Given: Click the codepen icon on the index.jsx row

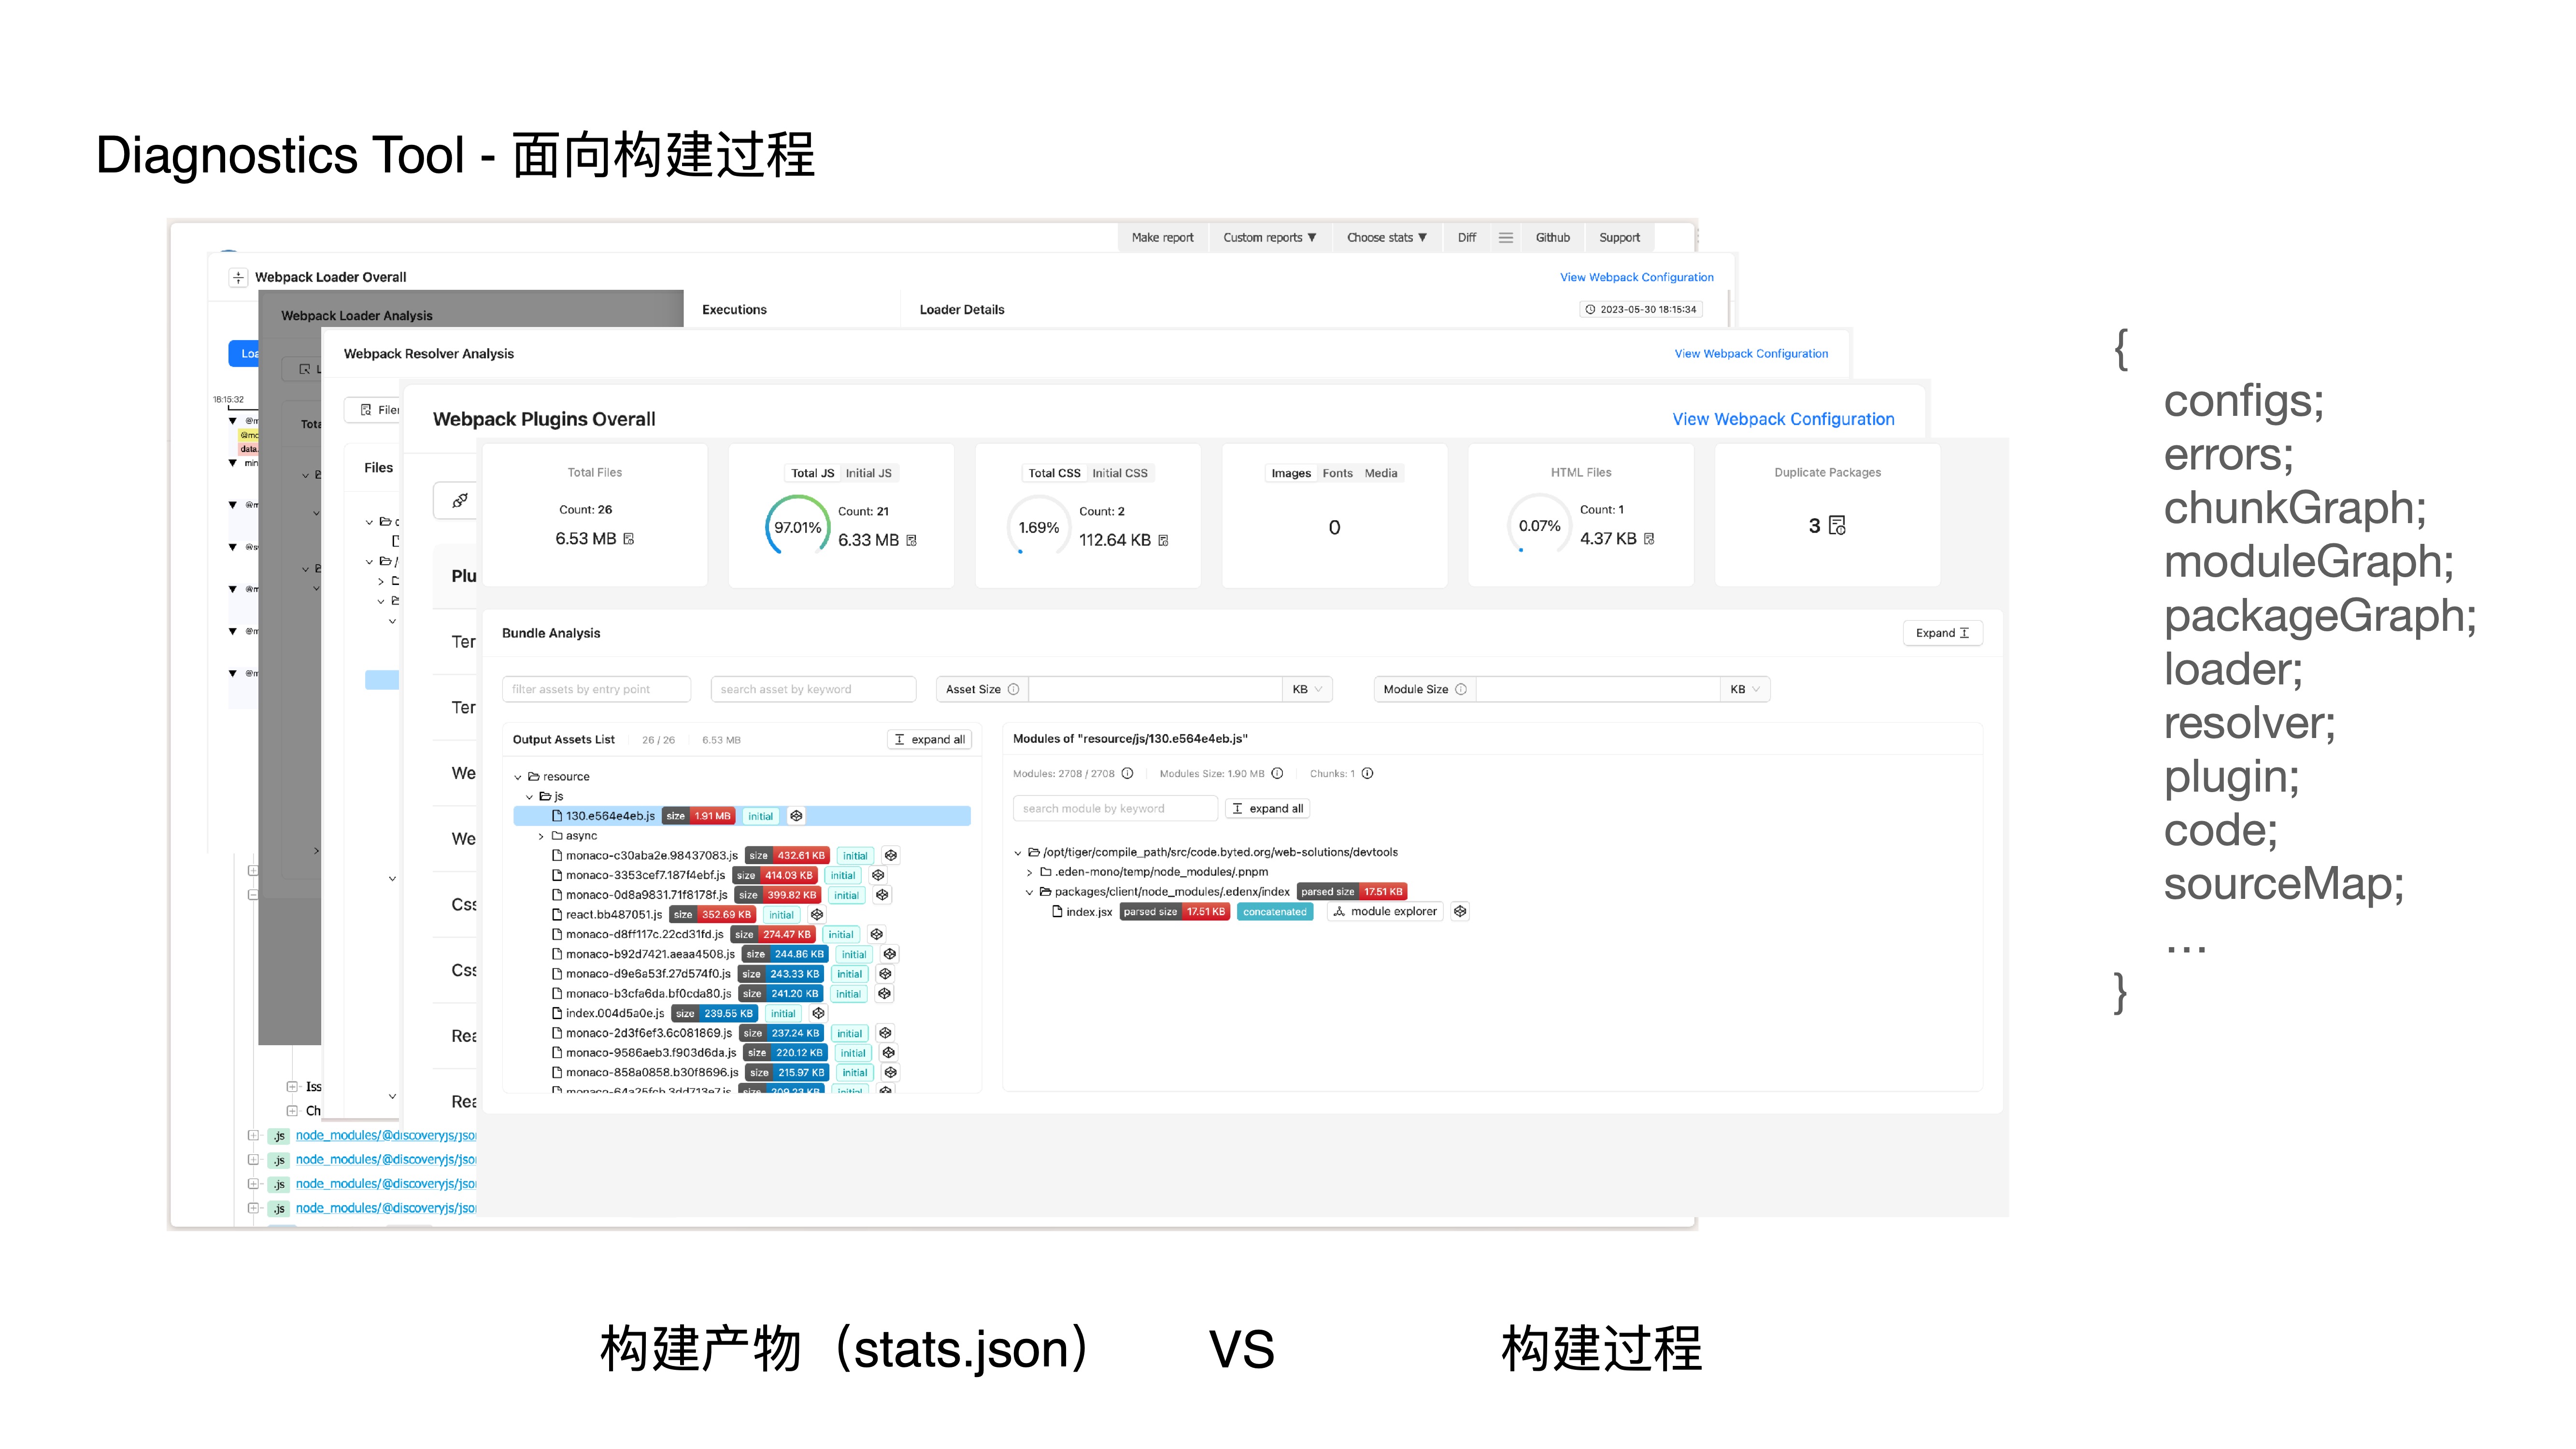Looking at the screenshot, I should (x=1460, y=911).
